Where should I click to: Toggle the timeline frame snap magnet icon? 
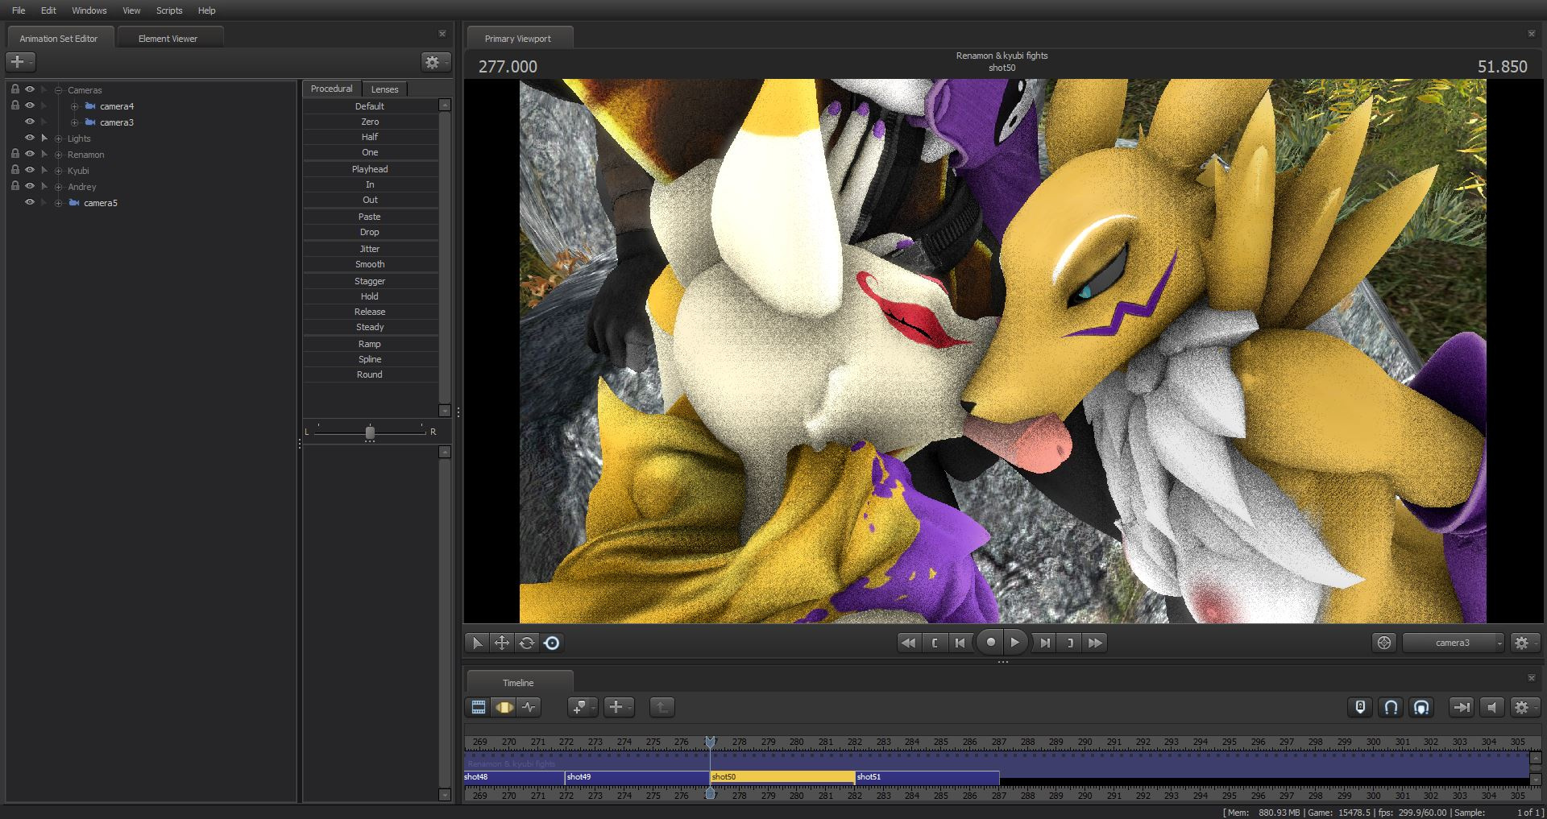click(1421, 707)
